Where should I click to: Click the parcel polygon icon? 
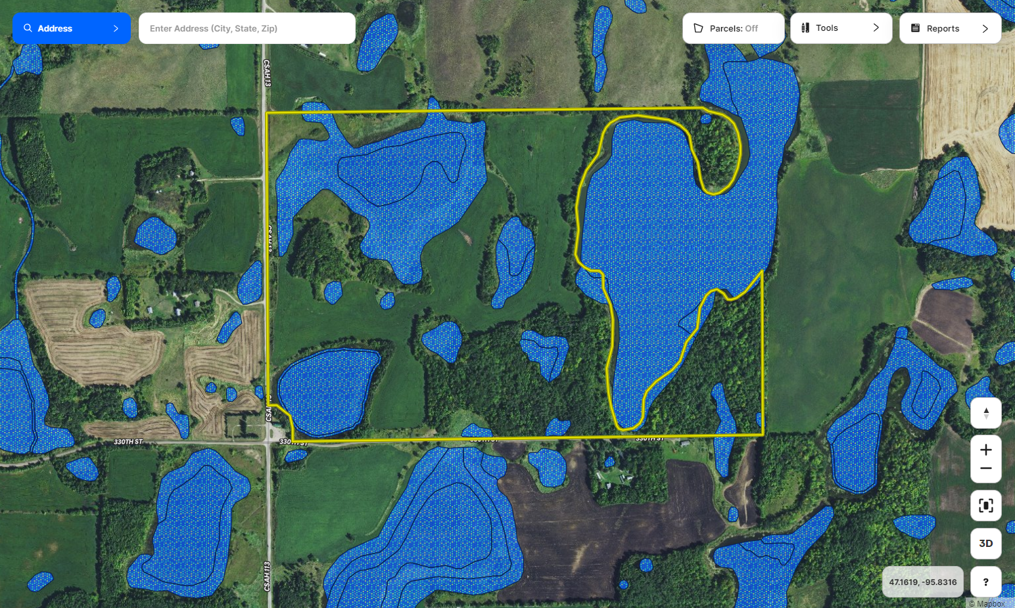point(698,28)
